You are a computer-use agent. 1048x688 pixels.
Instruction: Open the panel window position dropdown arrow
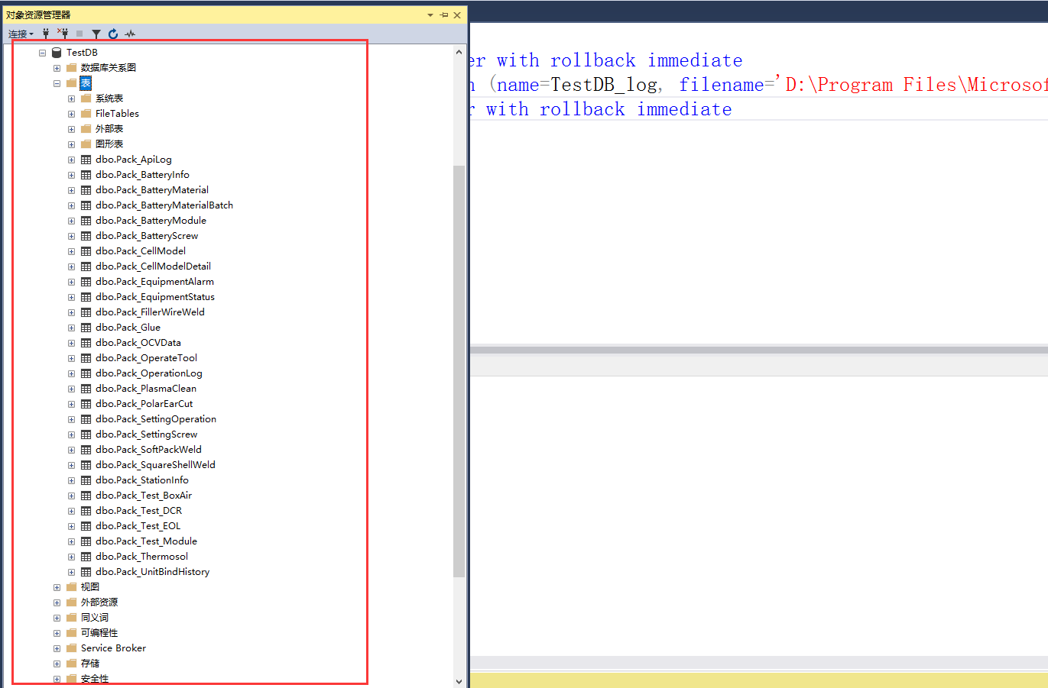coord(430,15)
